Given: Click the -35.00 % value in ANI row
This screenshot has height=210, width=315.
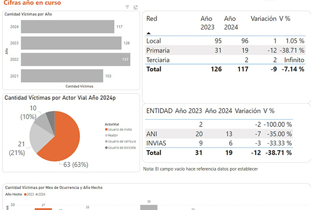Looking at the screenshot, I should click(x=279, y=134).
